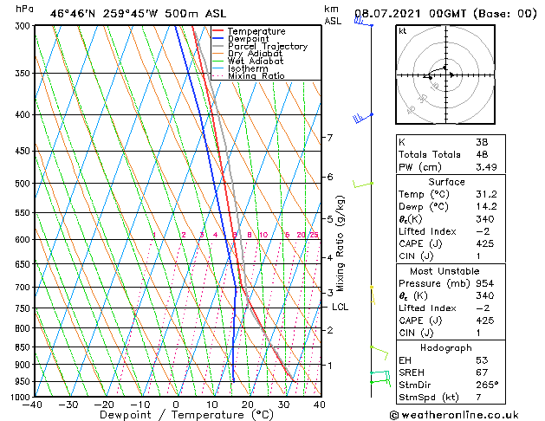Click the LCL marker label
Viewport: 545px width, 421px height.
click(340, 307)
